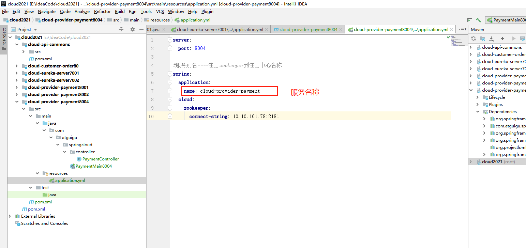
Task: Expand cloud-provider-payment8002 module
Action: (x=17, y=94)
